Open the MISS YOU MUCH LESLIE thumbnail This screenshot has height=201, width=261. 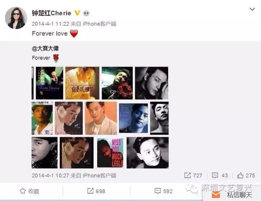pos(110,153)
